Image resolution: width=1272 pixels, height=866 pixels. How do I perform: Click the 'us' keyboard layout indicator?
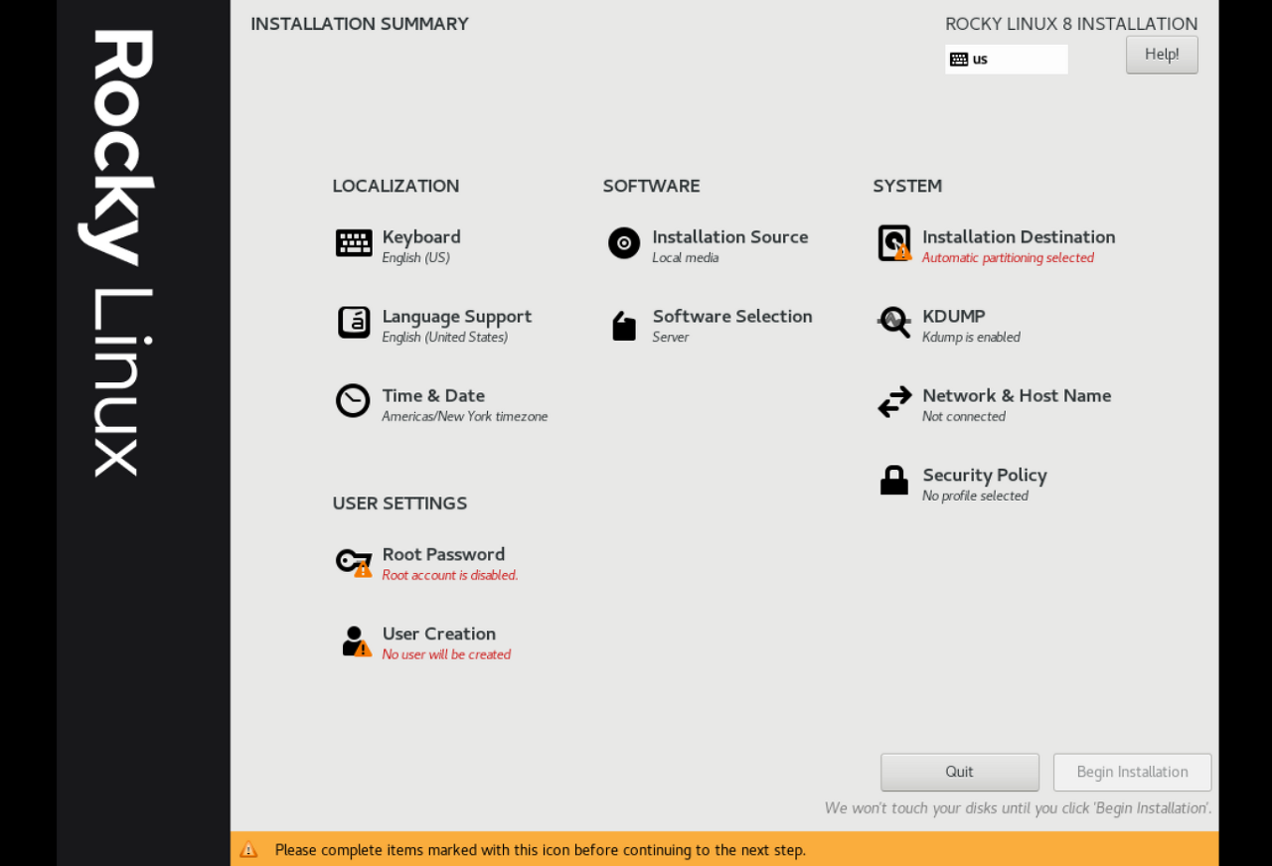(x=1007, y=60)
